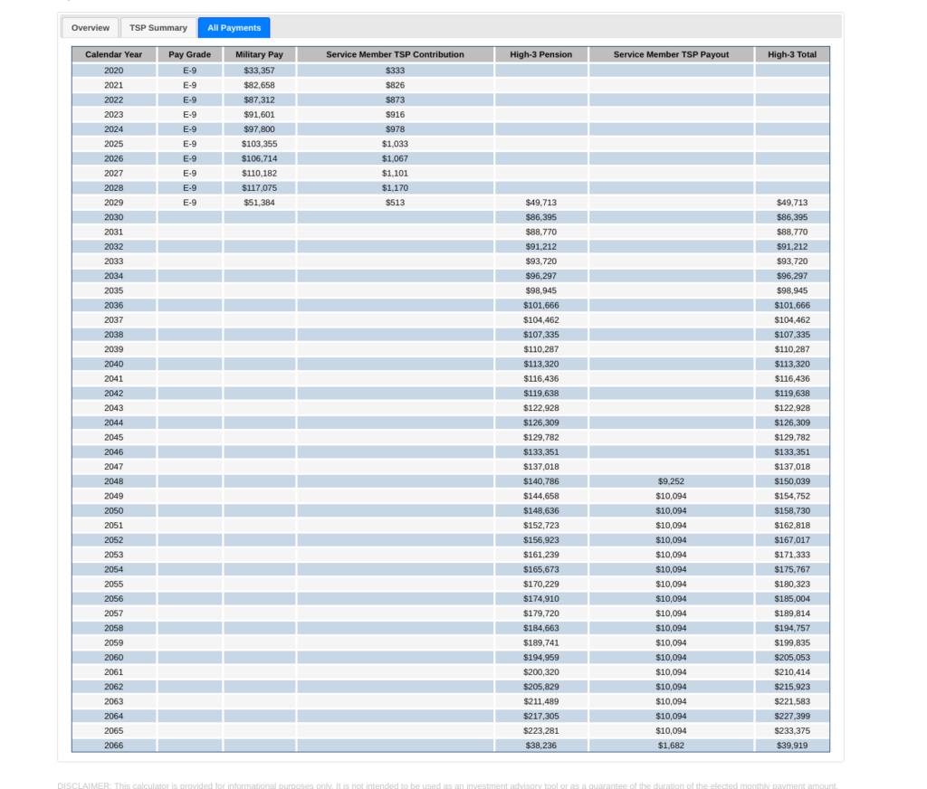Click the Service Member TSP Contribution header
This screenshot has height=789, width=927.
click(395, 54)
